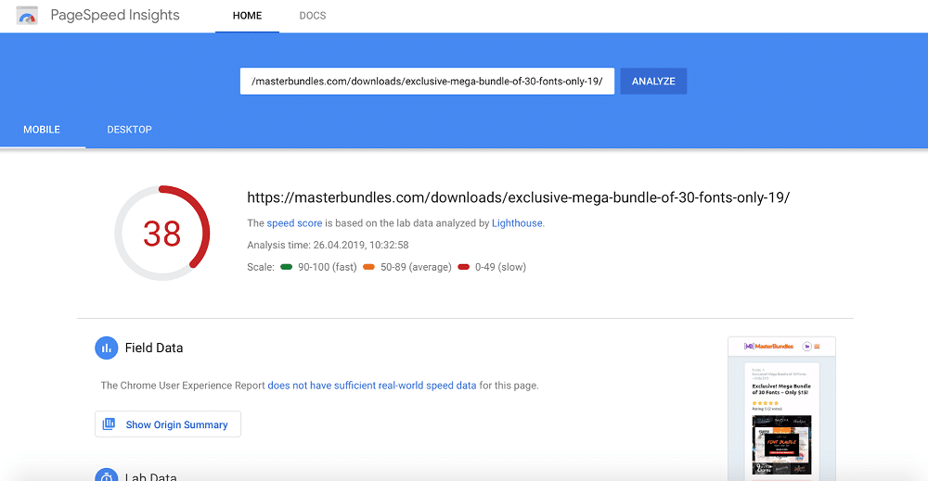The height and width of the screenshot is (481, 928).
Task: Click the '50-89 (average)' scale label
Action: (x=416, y=267)
